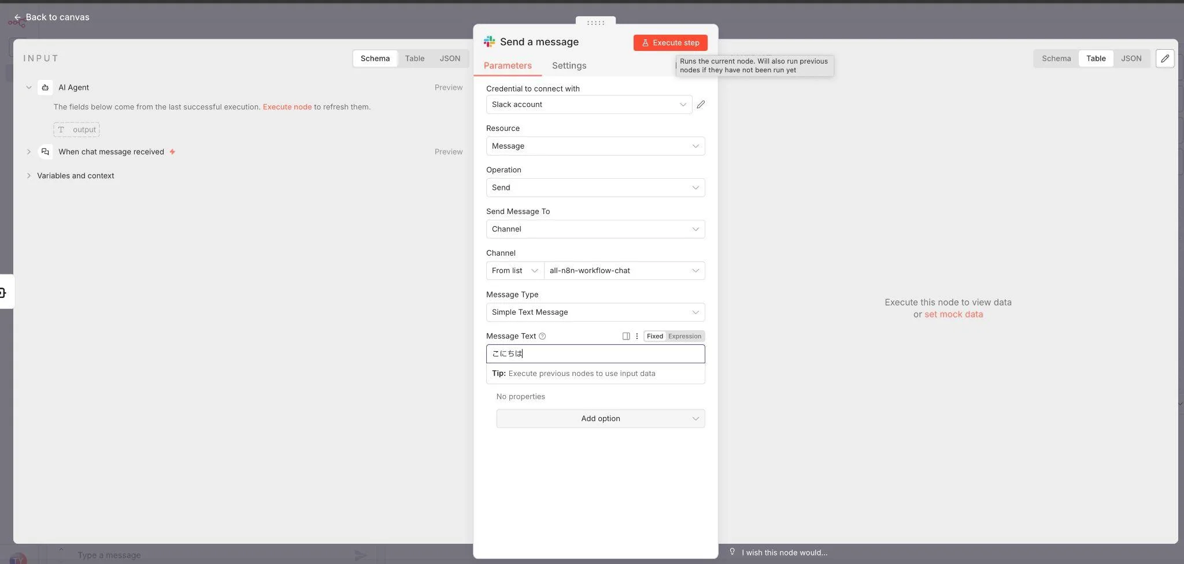Switch input view to JSON
The height and width of the screenshot is (564, 1184).
(449, 58)
